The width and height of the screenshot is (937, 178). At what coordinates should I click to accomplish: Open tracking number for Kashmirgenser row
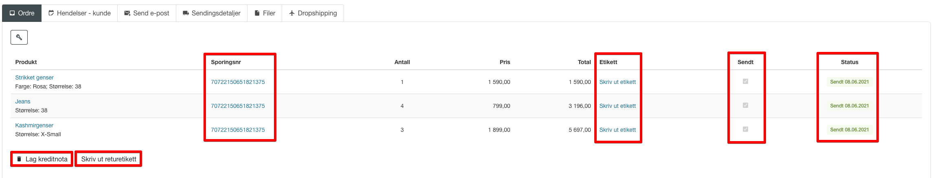click(x=238, y=130)
